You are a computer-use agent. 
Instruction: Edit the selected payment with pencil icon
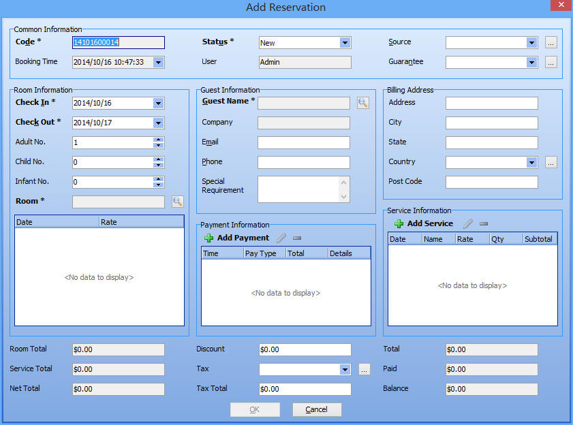point(281,238)
